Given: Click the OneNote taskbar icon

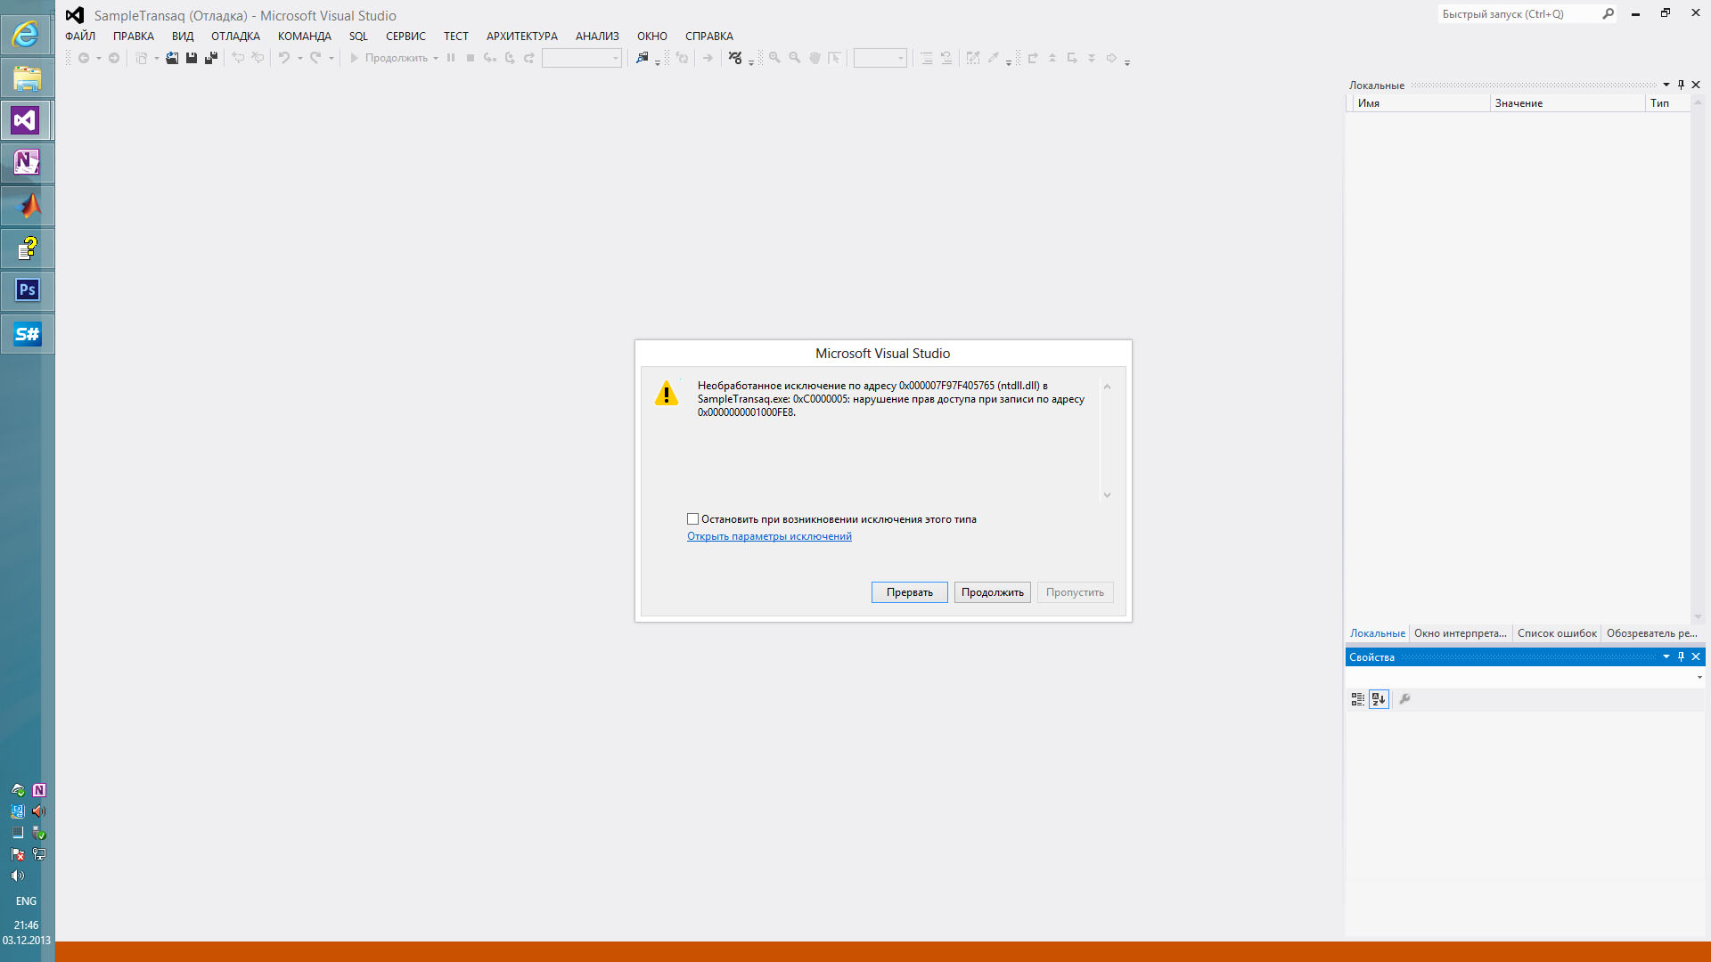Looking at the screenshot, I should tap(27, 162).
